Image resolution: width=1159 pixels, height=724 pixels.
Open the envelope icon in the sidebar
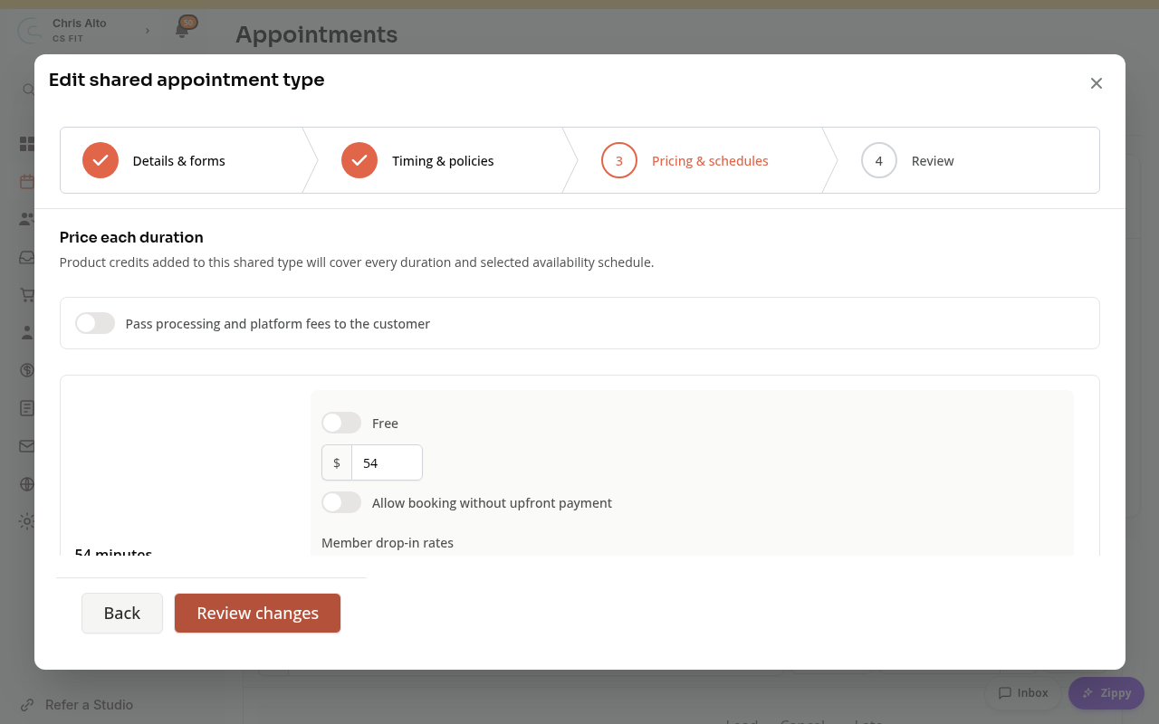click(27, 446)
